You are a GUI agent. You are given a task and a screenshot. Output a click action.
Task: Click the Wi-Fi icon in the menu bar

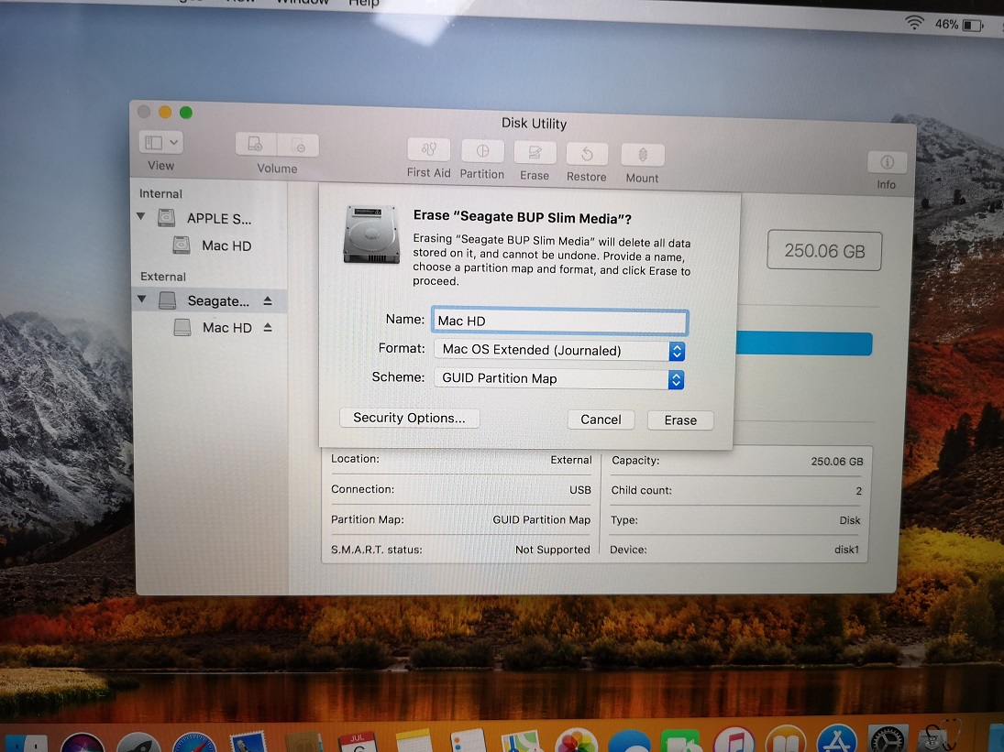pos(914,23)
